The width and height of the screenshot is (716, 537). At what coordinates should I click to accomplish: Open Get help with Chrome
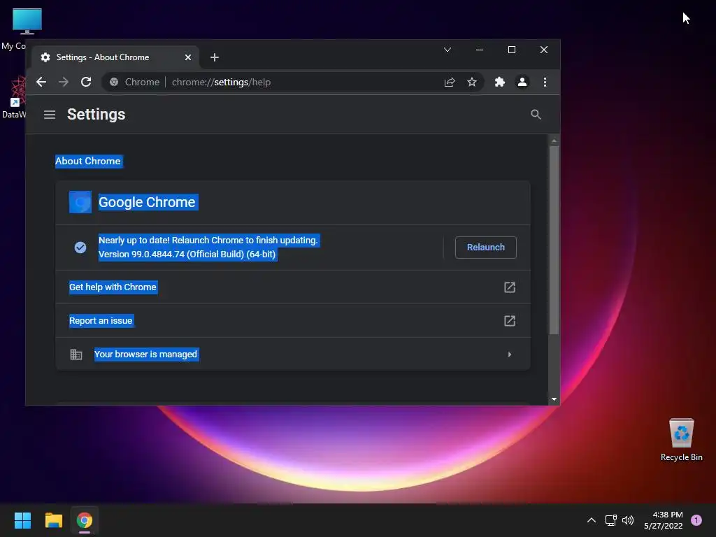point(293,287)
